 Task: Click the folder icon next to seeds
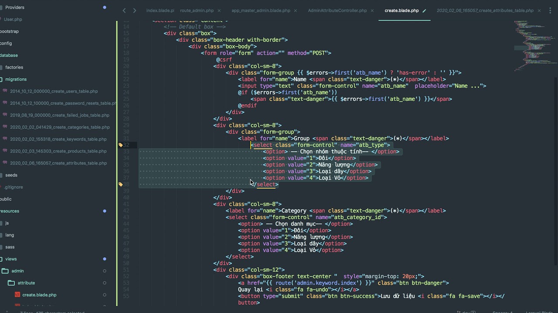[1, 175]
